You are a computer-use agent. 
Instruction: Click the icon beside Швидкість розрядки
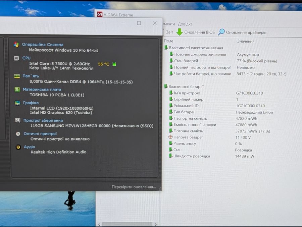click(171, 156)
